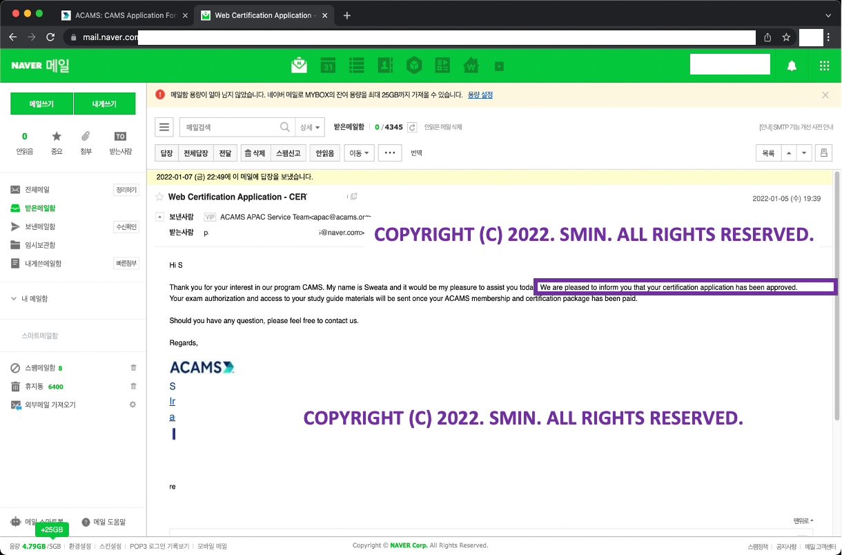Expand the 내 메일함 section
Screen dimensions: 842x555
[x=29, y=299]
